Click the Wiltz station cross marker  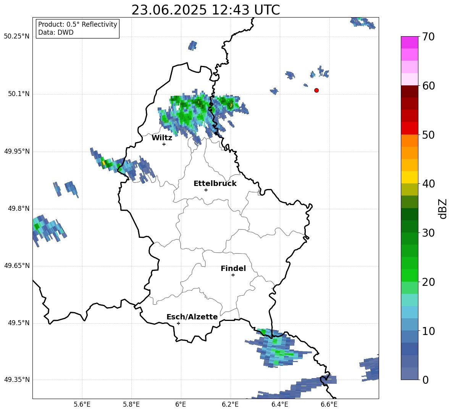click(x=164, y=144)
